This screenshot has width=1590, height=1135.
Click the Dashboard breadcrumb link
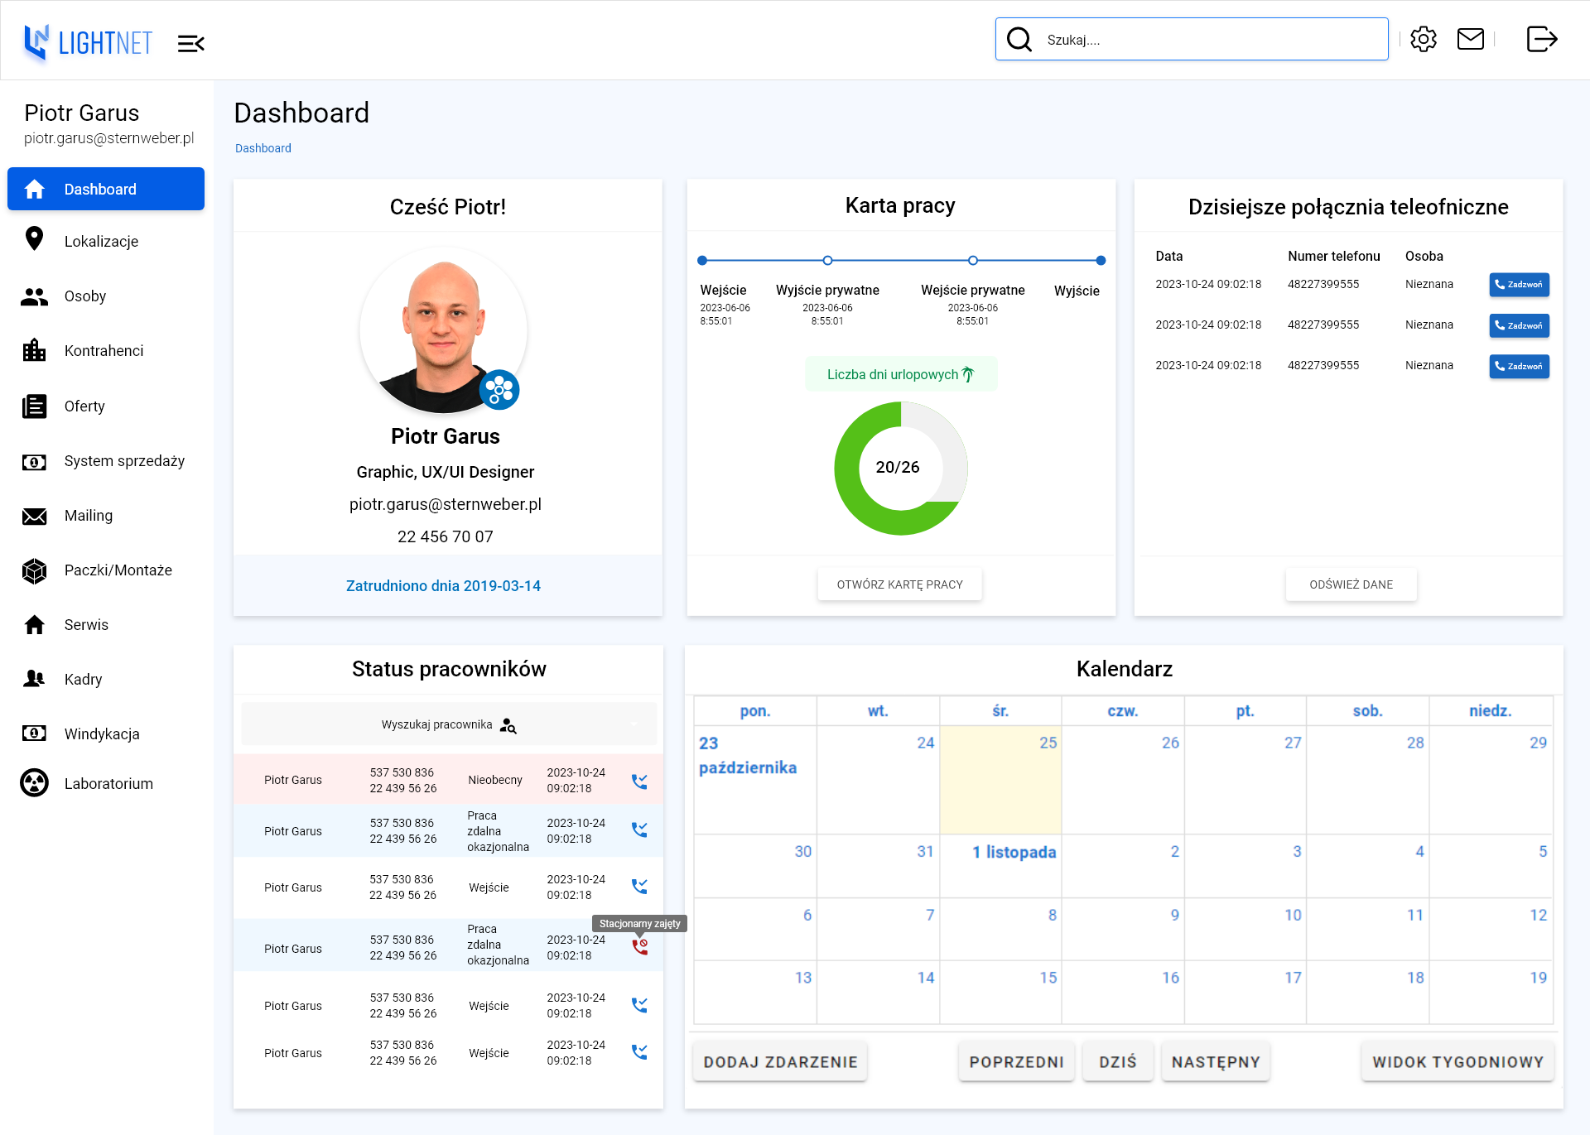(x=263, y=148)
